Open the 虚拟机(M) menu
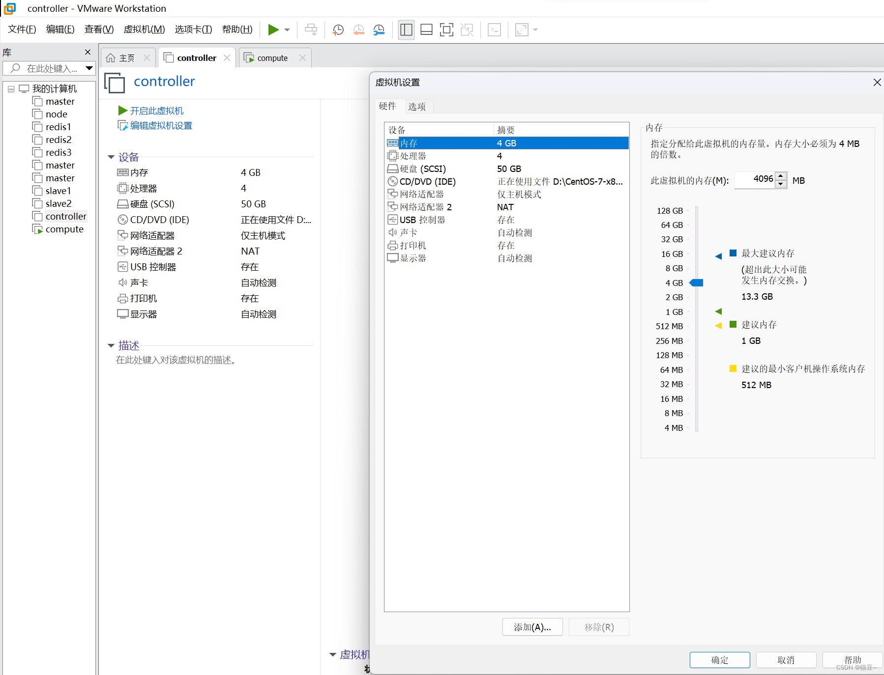 [x=144, y=29]
